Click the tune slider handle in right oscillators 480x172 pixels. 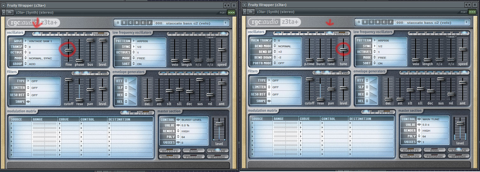pyautogui.click(x=343, y=49)
